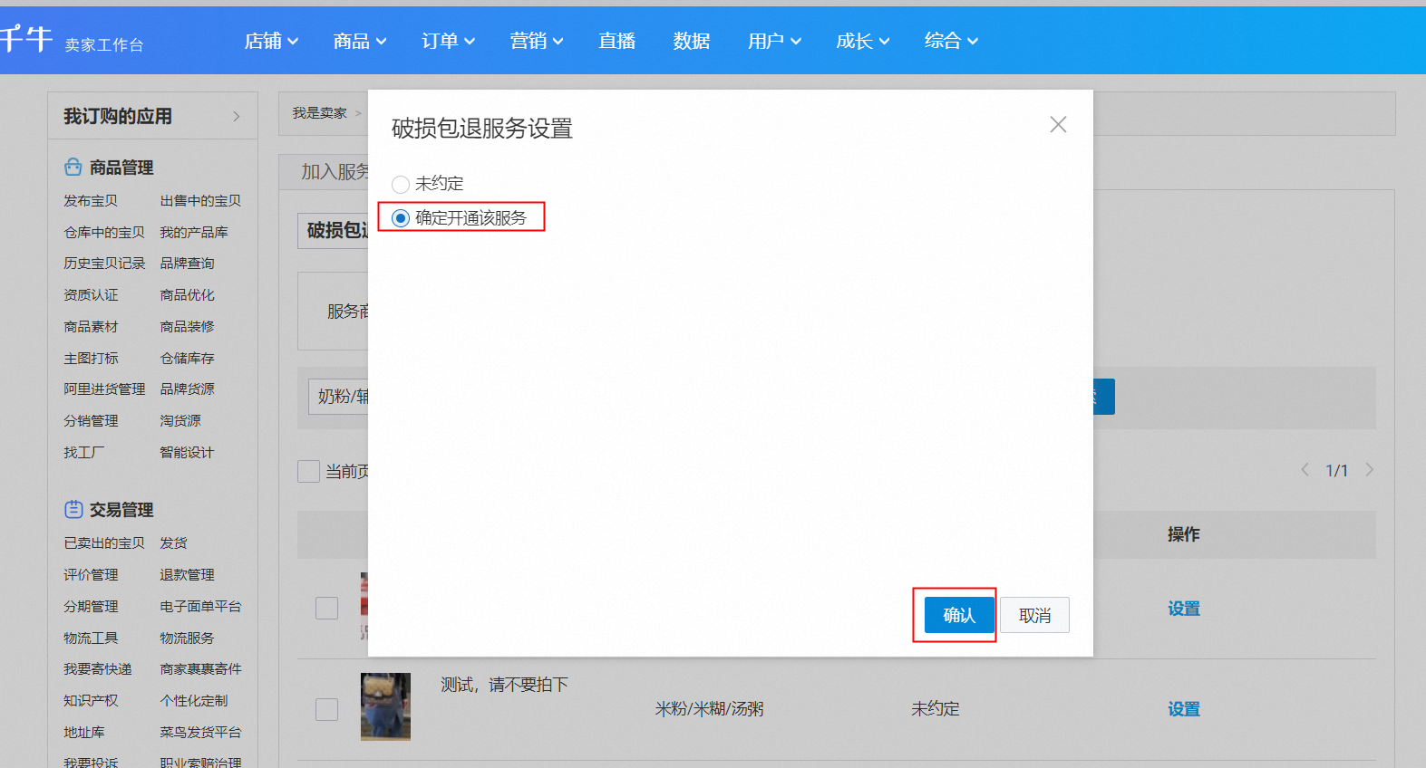Open 分销管理 link
Screen dimensions: 1426x768
click(91, 421)
